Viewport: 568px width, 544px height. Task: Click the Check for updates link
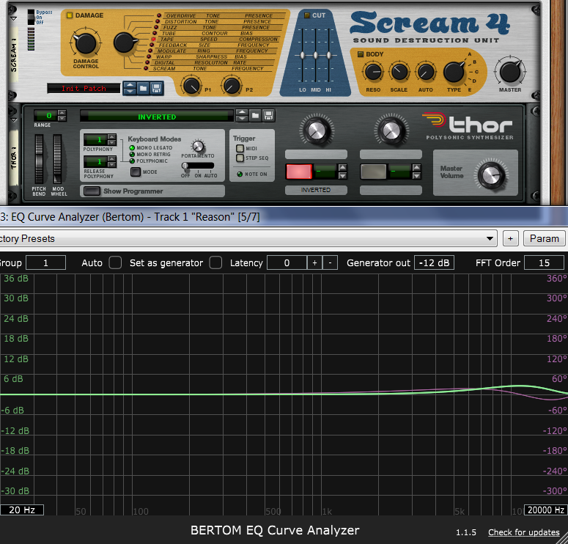pos(523,532)
